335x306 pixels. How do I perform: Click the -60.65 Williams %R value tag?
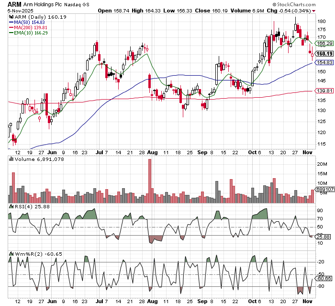[324, 279]
